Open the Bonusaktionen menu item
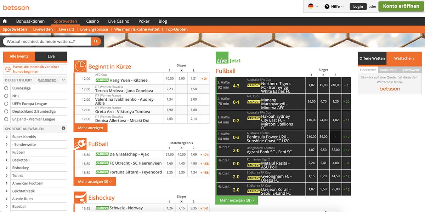425x212 pixels. [x=30, y=21]
